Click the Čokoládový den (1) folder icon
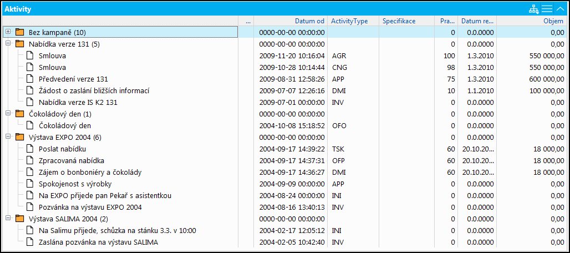The image size is (570, 253). (19, 114)
